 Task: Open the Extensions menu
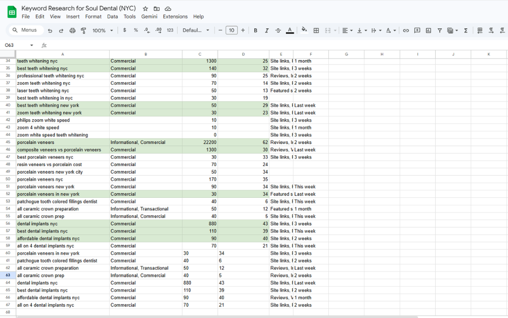tap(175, 17)
